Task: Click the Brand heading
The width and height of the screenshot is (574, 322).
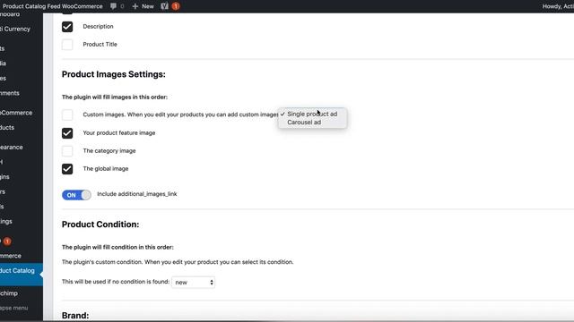Action: [75, 316]
